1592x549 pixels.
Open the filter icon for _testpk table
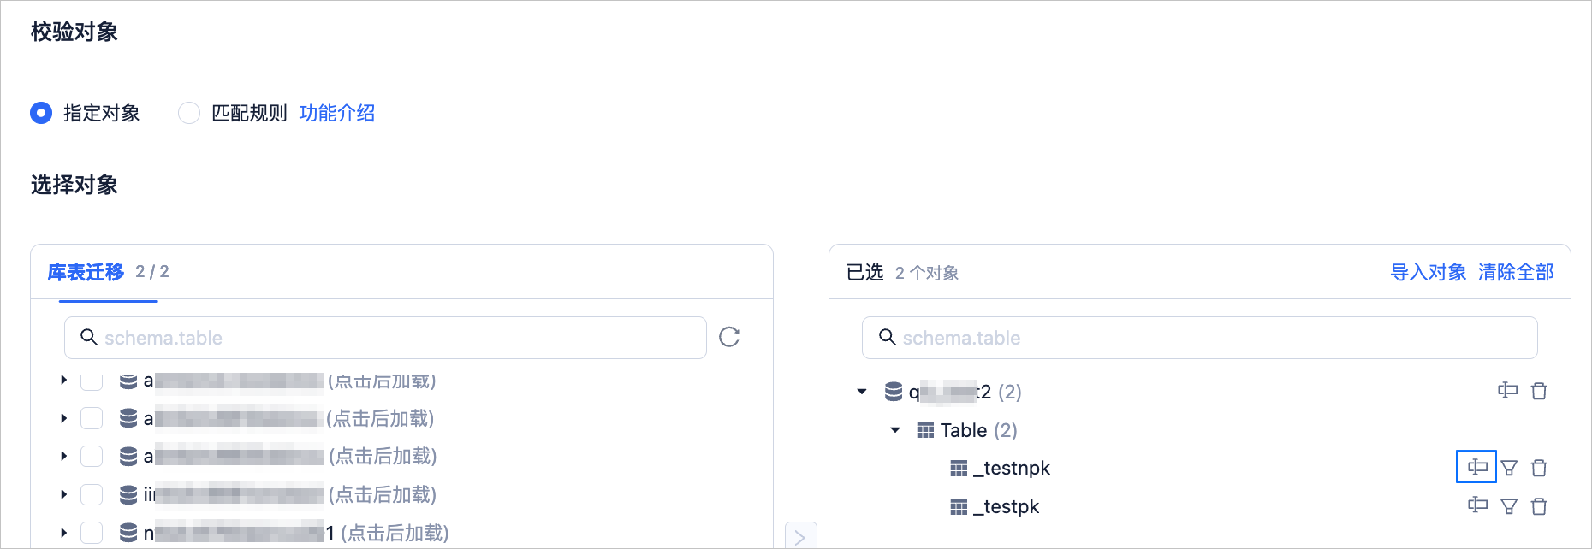[1509, 506]
